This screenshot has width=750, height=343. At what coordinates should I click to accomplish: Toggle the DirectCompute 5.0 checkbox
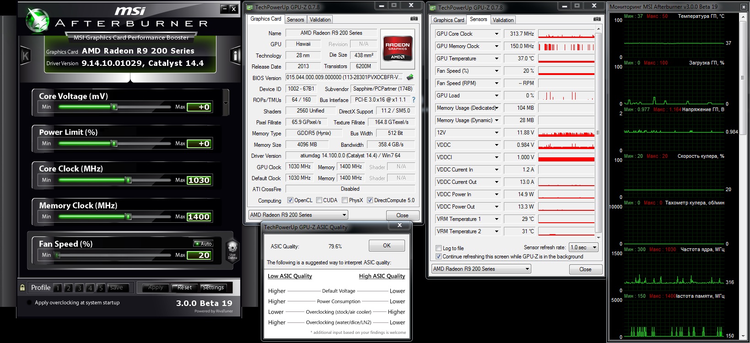370,200
